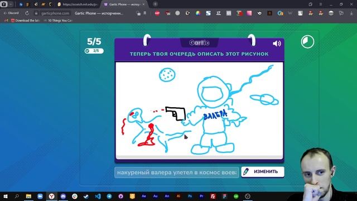357x201 pixels.
Task: Open the 10 Things You Ca... bookmark
Action: [x=58, y=21]
